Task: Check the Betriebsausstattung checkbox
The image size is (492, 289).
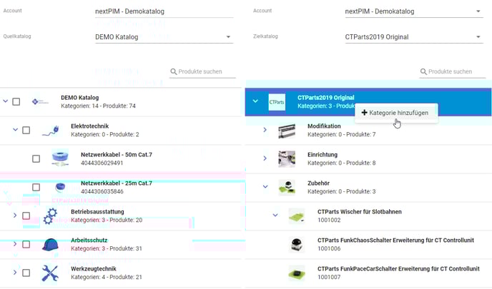Action: (26, 216)
